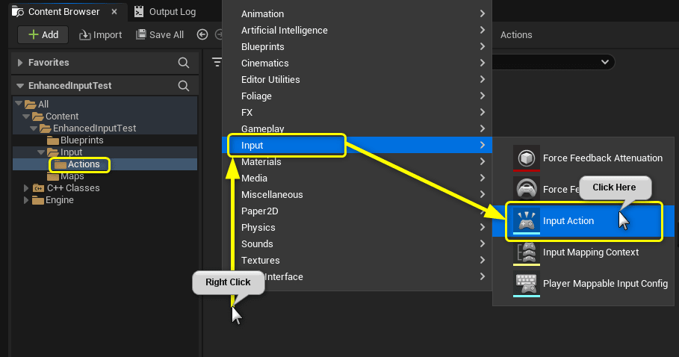This screenshot has height=357, width=679.
Task: Open the Cinematics submenu
Action: tap(357, 63)
